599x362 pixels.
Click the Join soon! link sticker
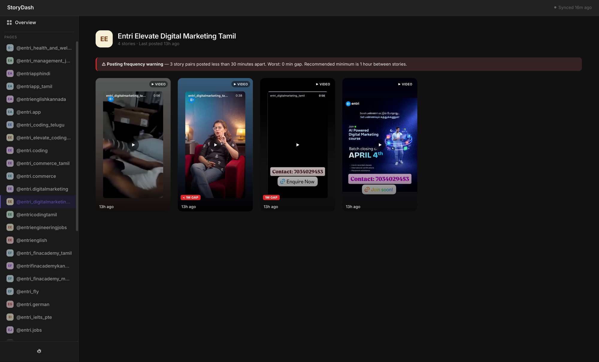click(x=379, y=189)
